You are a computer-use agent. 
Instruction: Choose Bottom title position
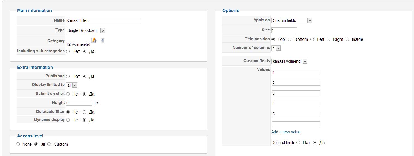click(290, 39)
